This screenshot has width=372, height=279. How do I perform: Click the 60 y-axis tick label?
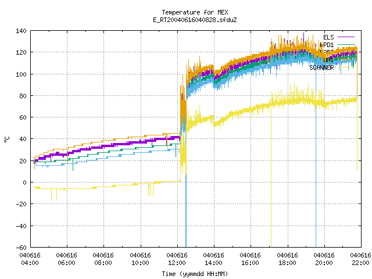click(x=23, y=117)
